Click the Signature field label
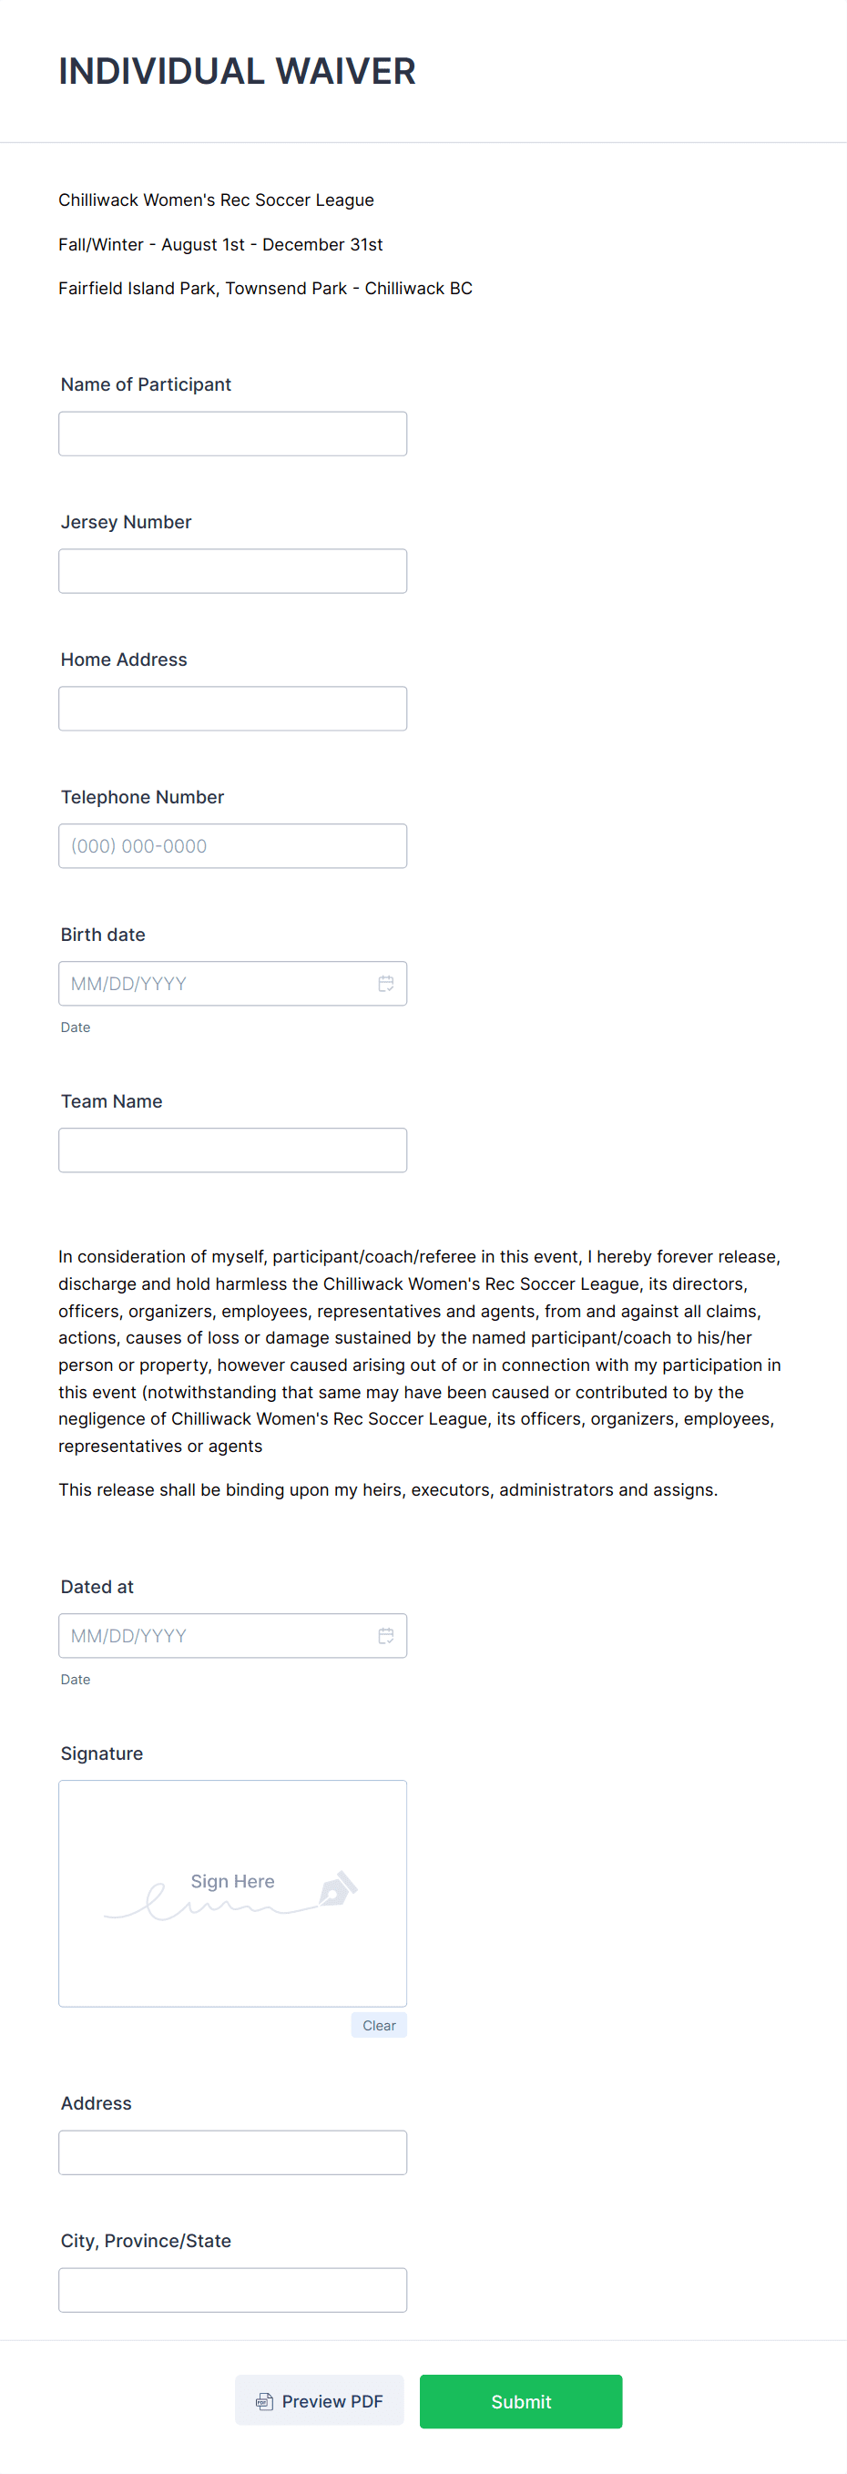 pyautogui.click(x=101, y=1753)
